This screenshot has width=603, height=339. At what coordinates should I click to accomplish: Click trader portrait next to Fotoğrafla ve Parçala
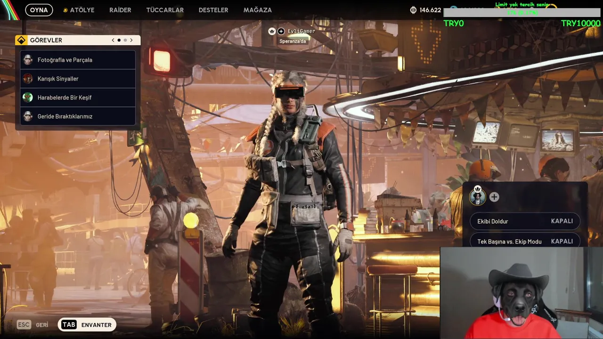point(28,60)
